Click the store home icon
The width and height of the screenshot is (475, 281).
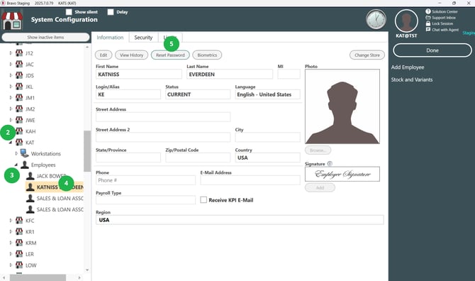click(x=12, y=21)
